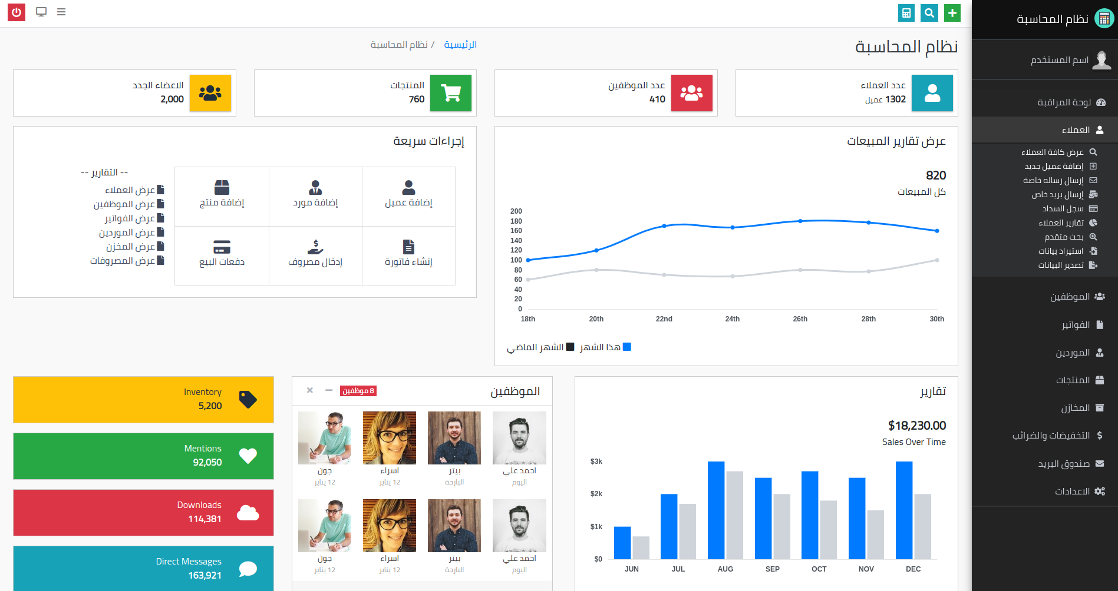Click the yellow الاعضاء الجدد members icon
This screenshot has width=1118, height=591.
point(210,93)
